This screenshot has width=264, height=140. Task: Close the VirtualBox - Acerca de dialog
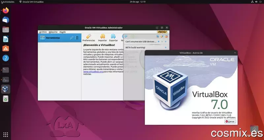(235, 53)
